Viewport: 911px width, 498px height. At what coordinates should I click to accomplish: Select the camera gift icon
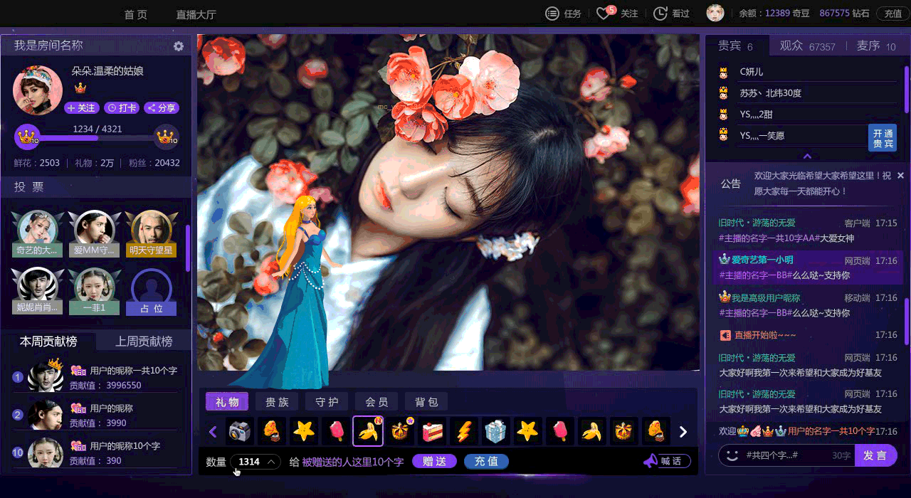[x=240, y=431]
